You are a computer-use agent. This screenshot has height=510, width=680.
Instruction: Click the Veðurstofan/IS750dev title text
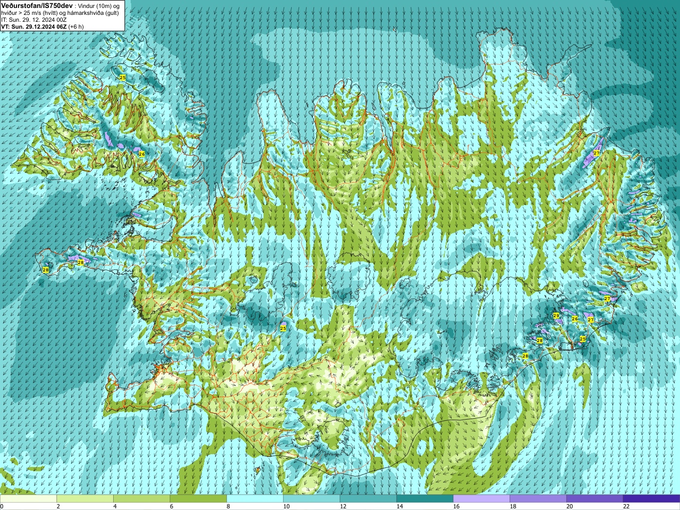[37, 5]
